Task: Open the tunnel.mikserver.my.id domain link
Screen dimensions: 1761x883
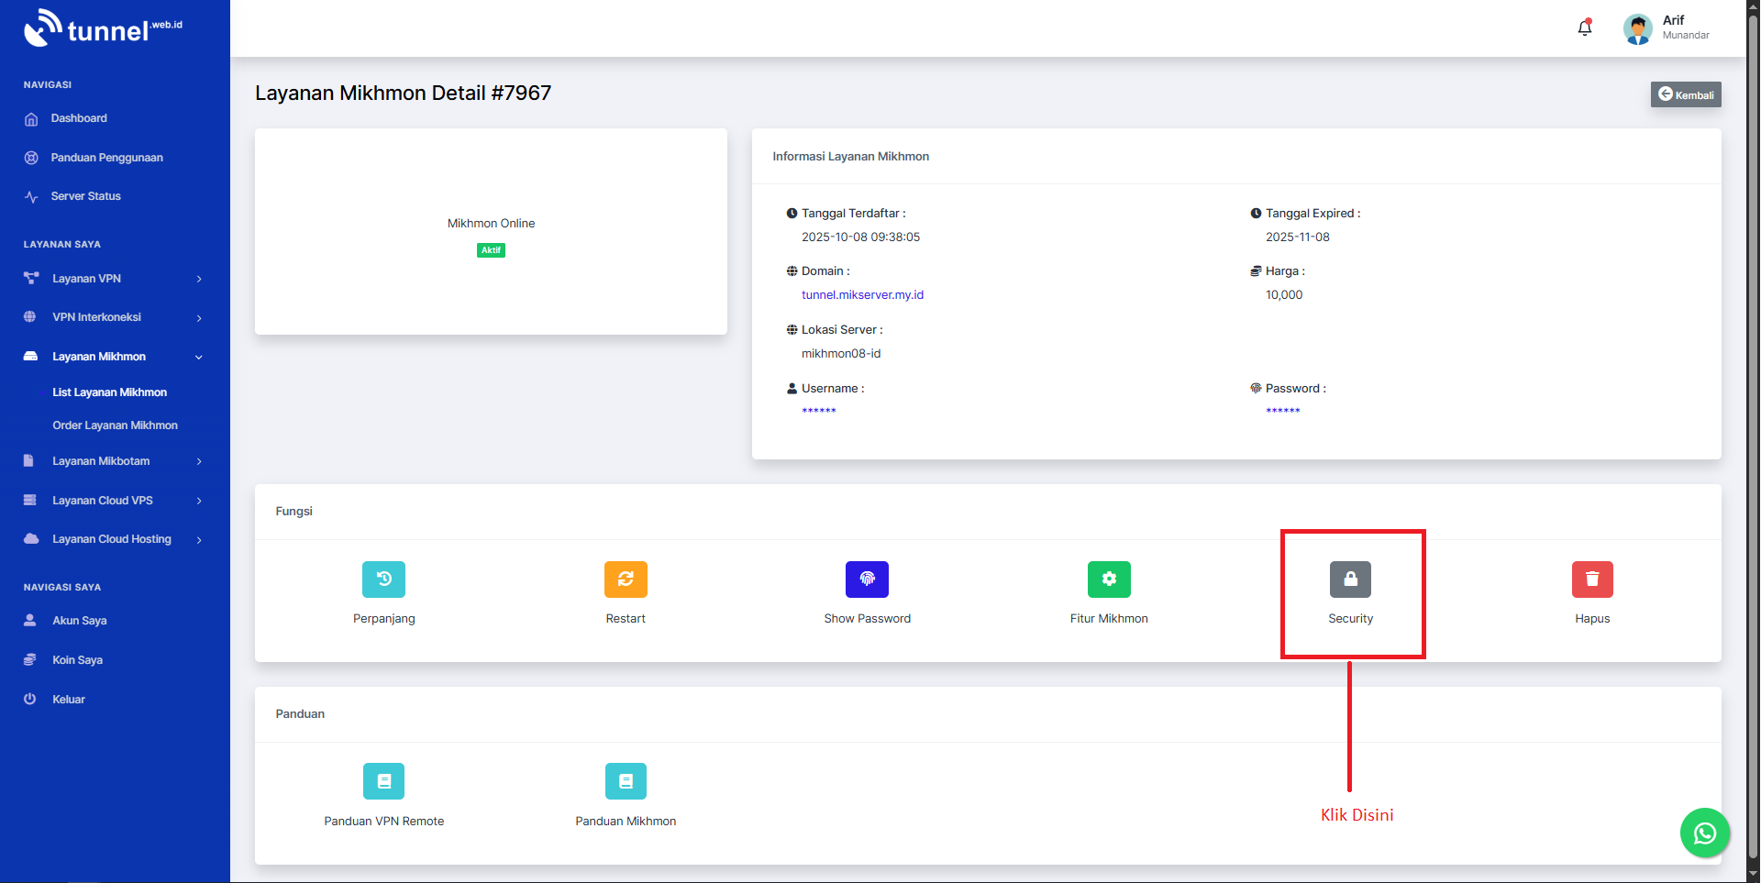Action: coord(862,295)
